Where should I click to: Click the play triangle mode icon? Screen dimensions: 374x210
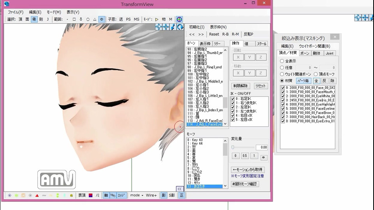tap(157, 19)
